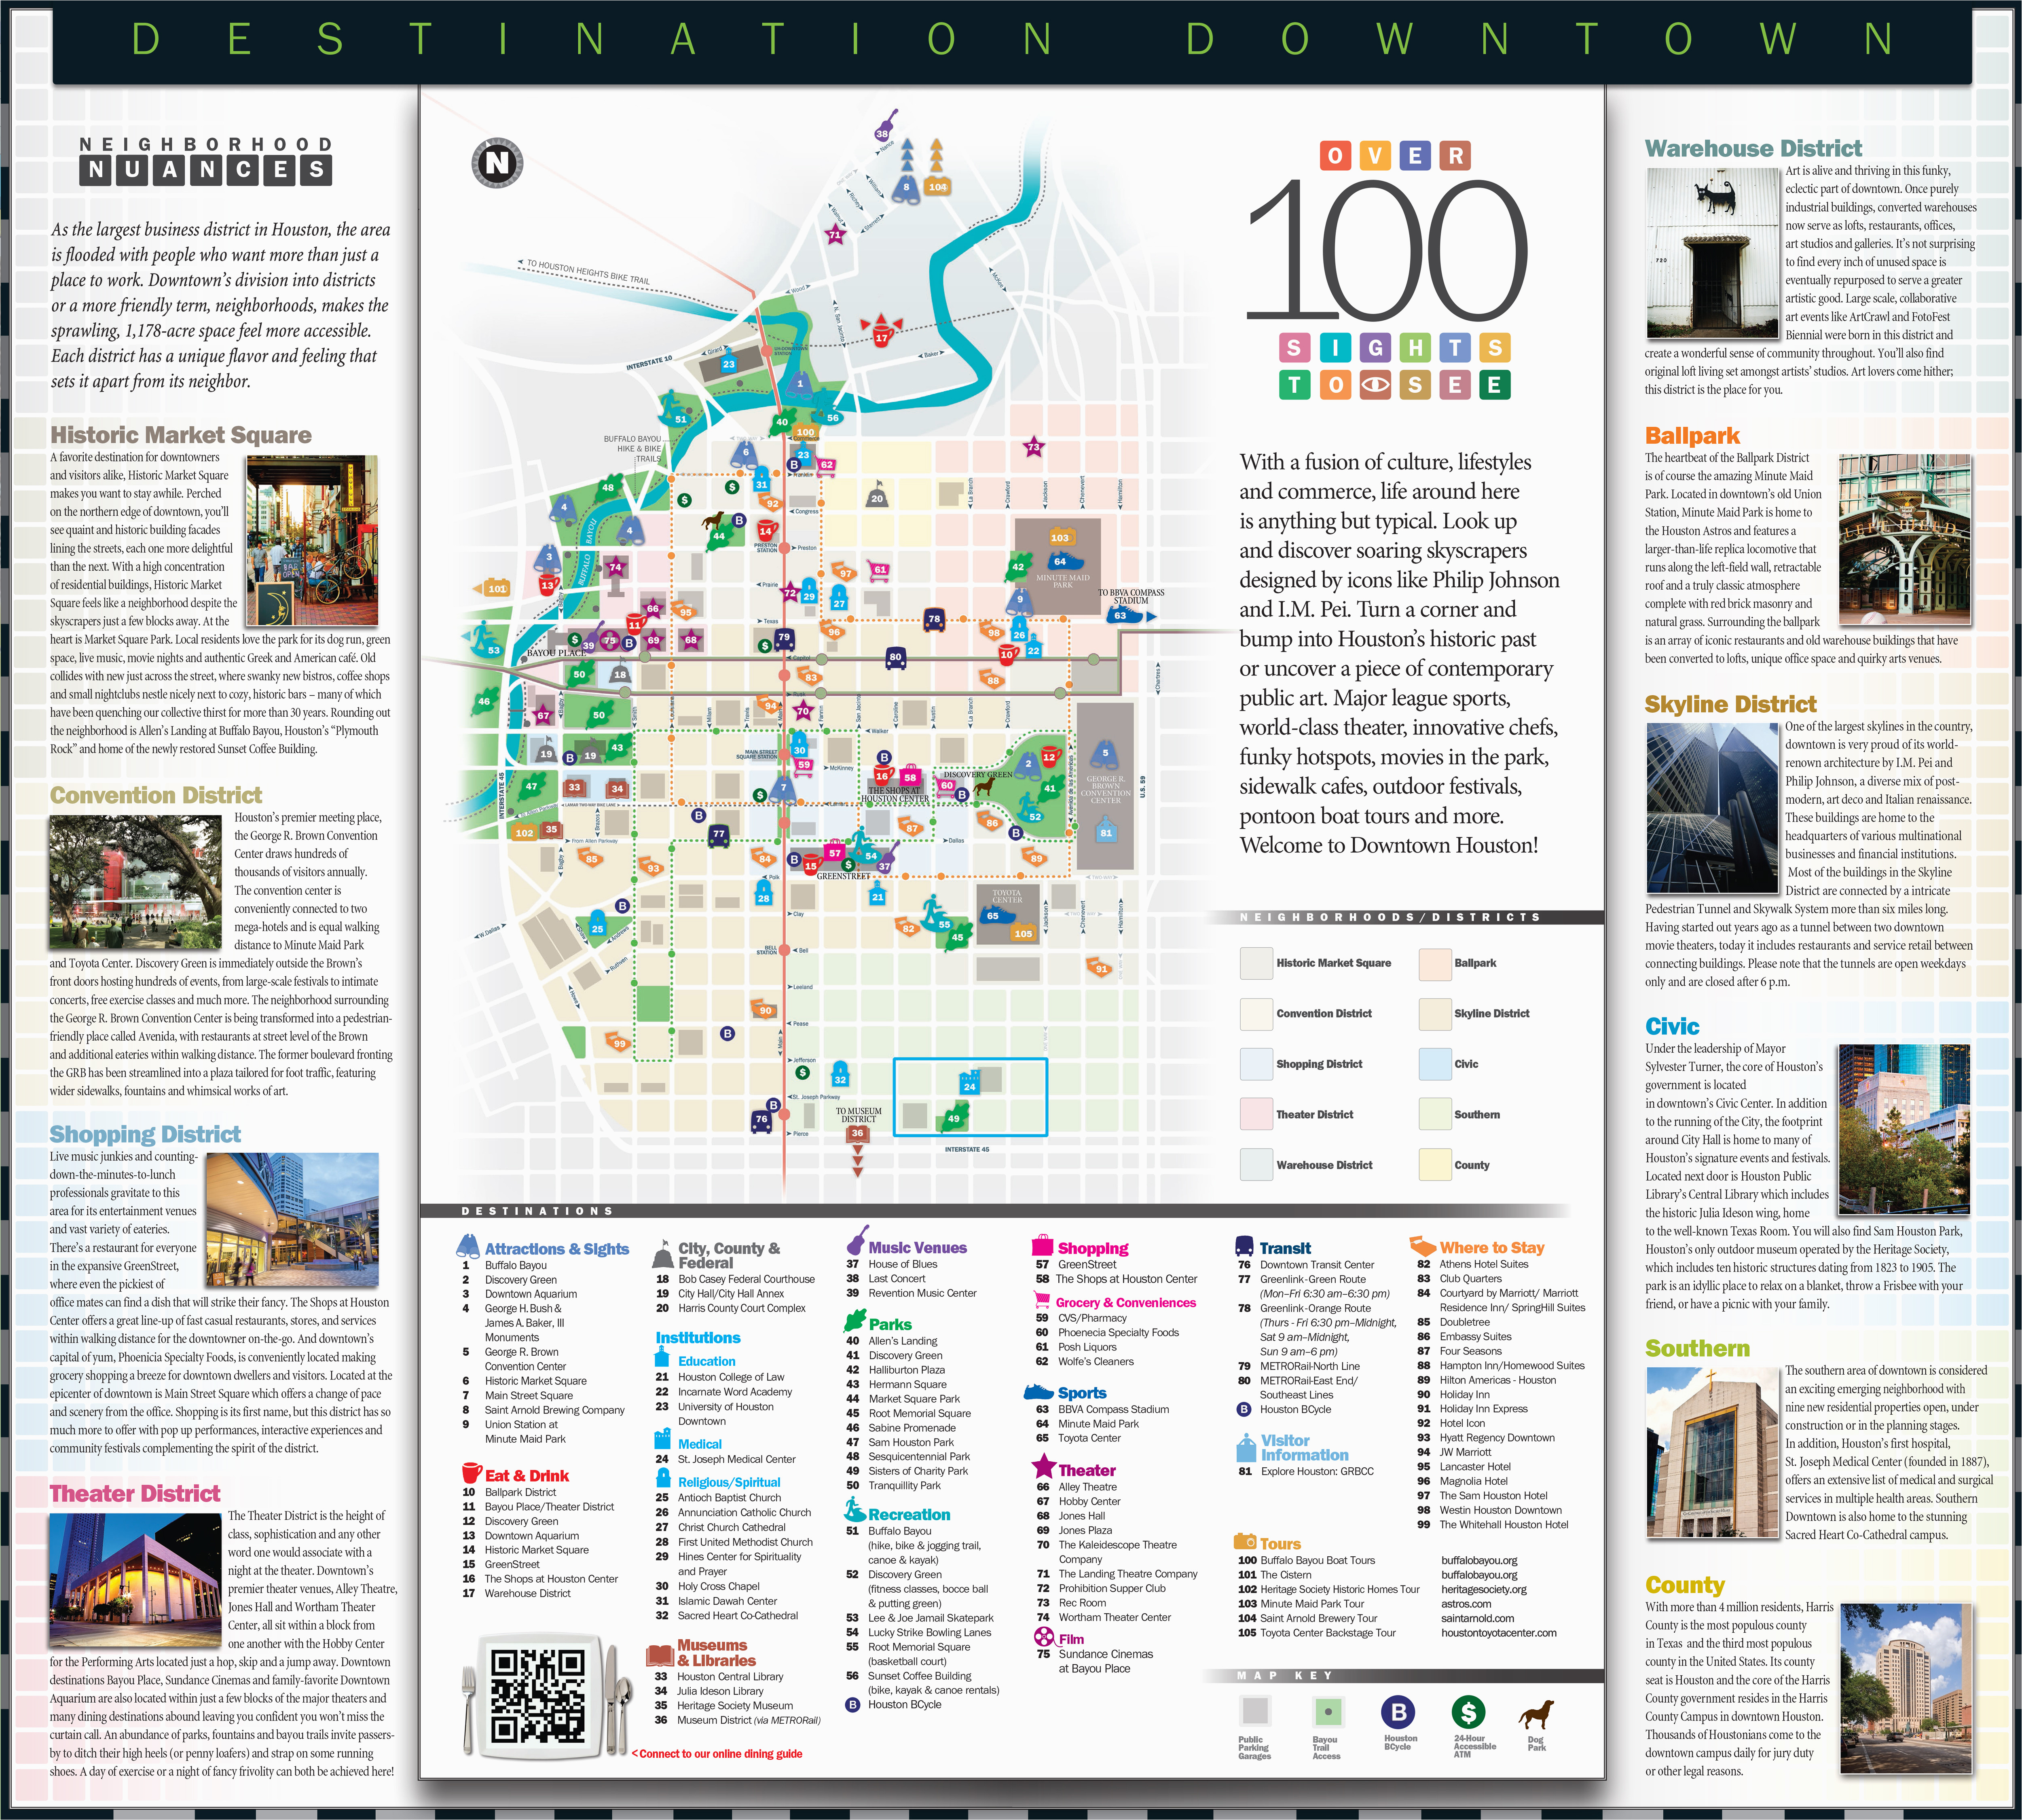Screen dimensions: 2022x1820
Task: Click the north compass icon on map
Action: [497, 163]
